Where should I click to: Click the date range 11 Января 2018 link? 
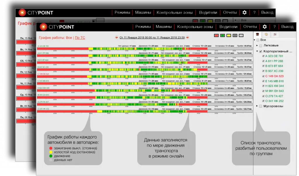[x=152, y=38]
